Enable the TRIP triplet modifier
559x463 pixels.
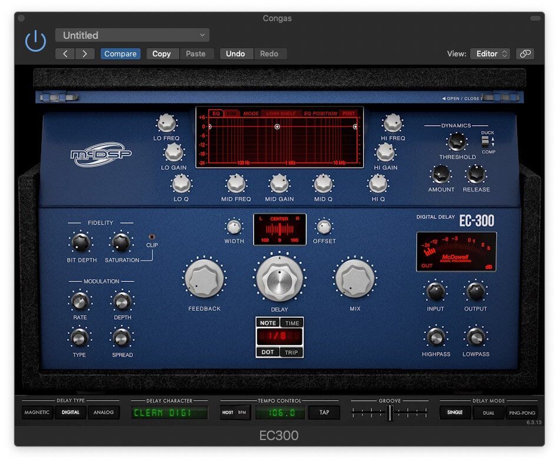coord(291,353)
